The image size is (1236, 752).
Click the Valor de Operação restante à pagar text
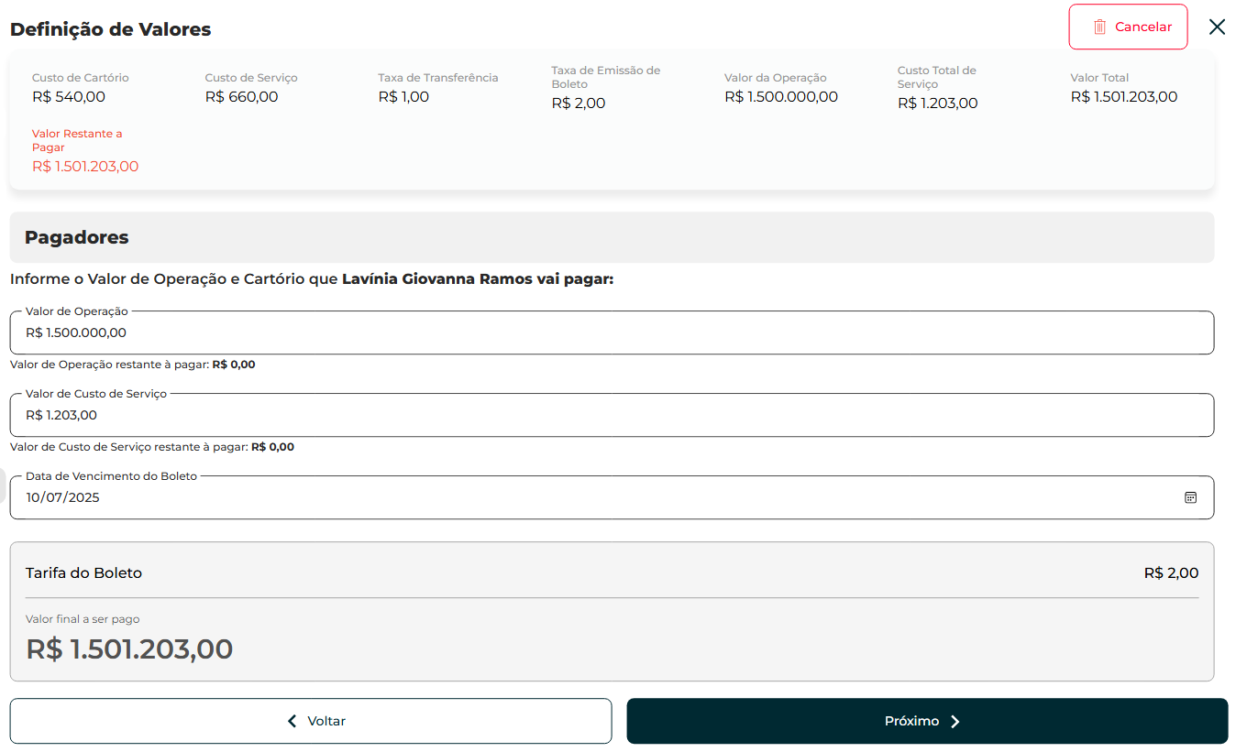coord(133,365)
